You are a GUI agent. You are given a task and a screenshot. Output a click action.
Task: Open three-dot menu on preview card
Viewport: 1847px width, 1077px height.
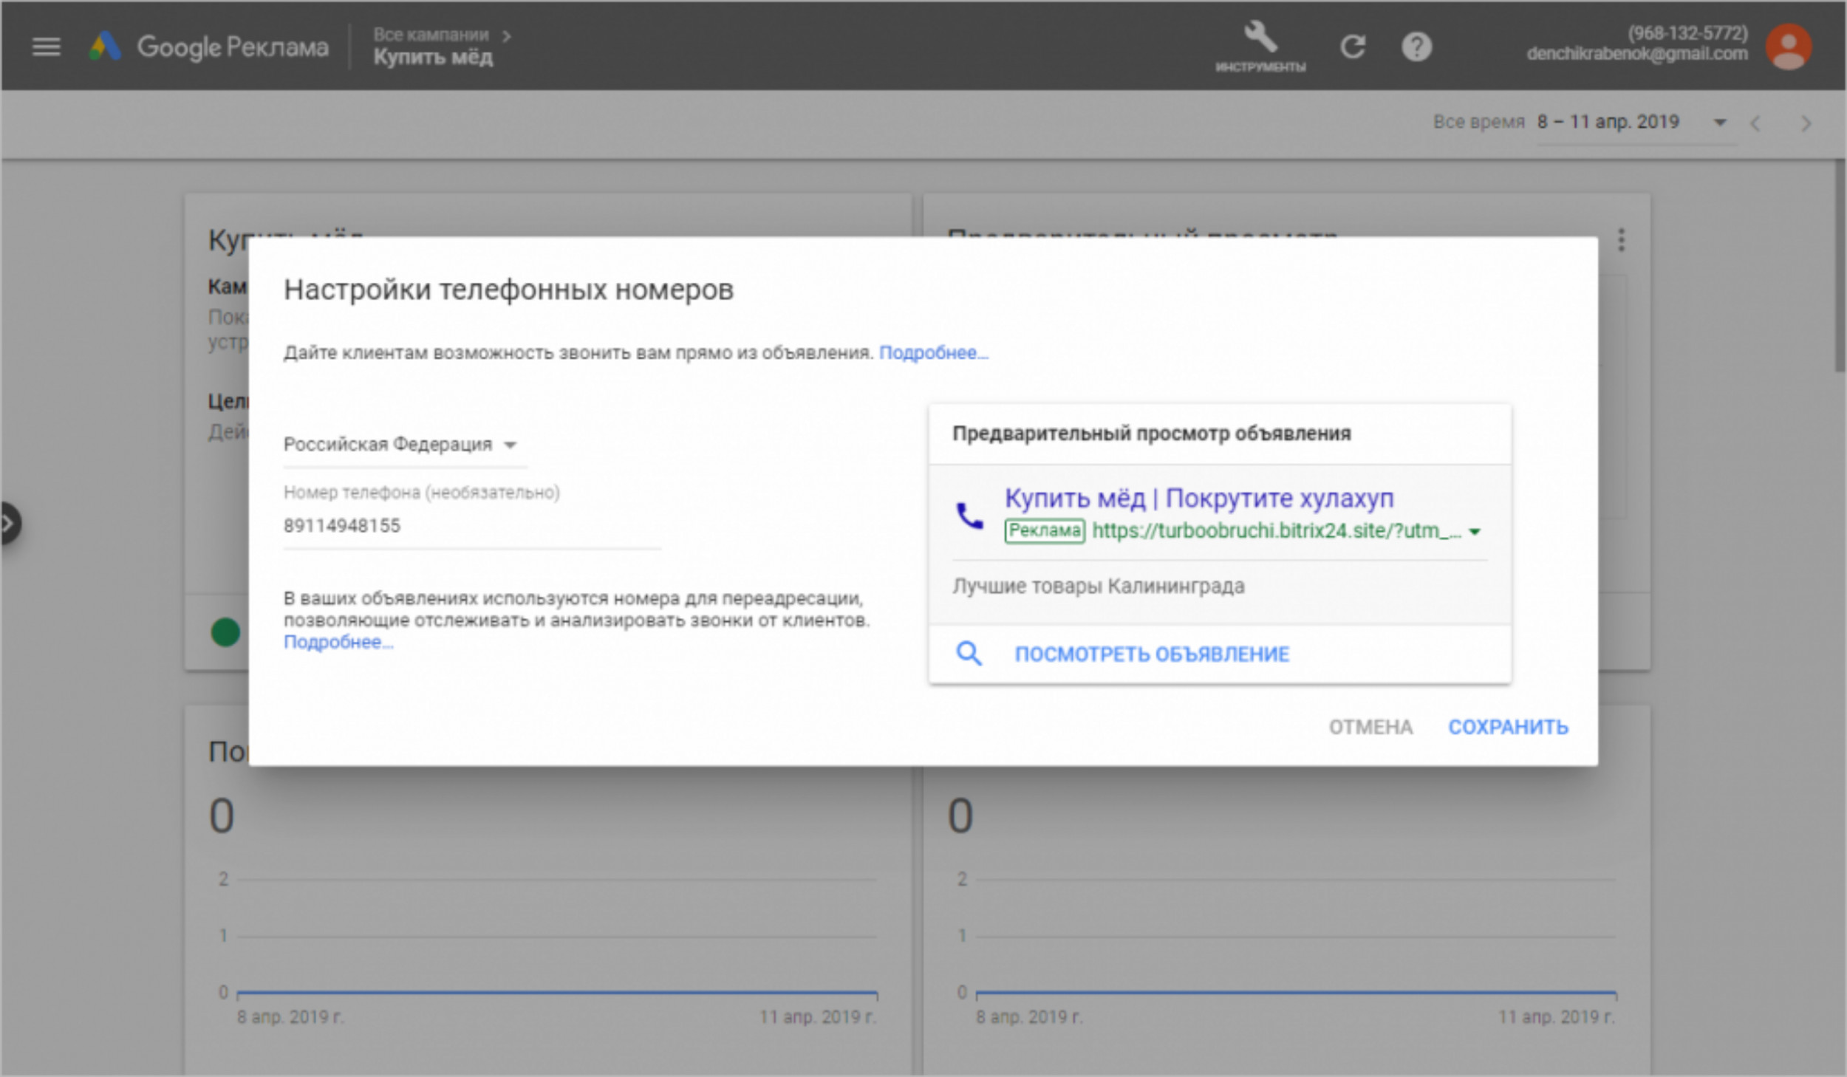pos(1621,239)
